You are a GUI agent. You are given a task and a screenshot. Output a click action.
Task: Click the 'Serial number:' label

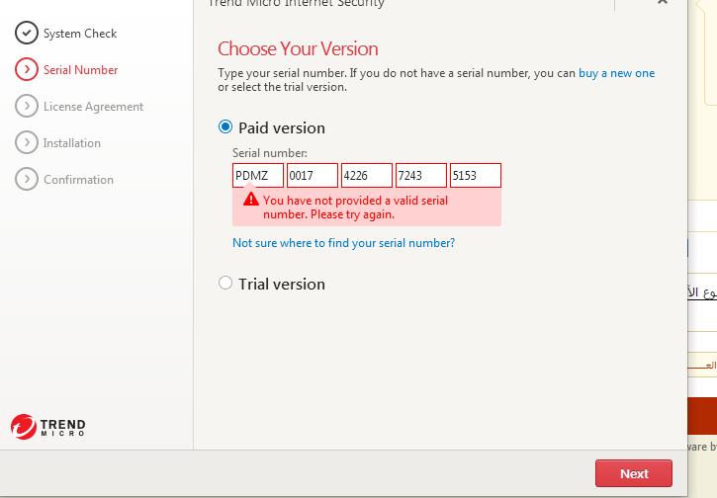pos(270,153)
